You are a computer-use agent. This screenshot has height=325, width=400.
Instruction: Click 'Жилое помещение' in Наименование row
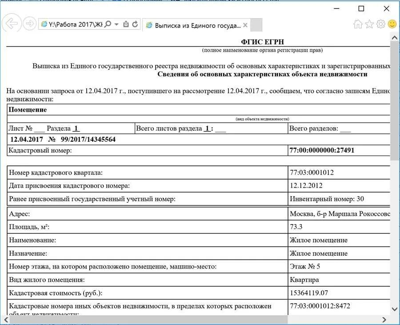(318, 240)
